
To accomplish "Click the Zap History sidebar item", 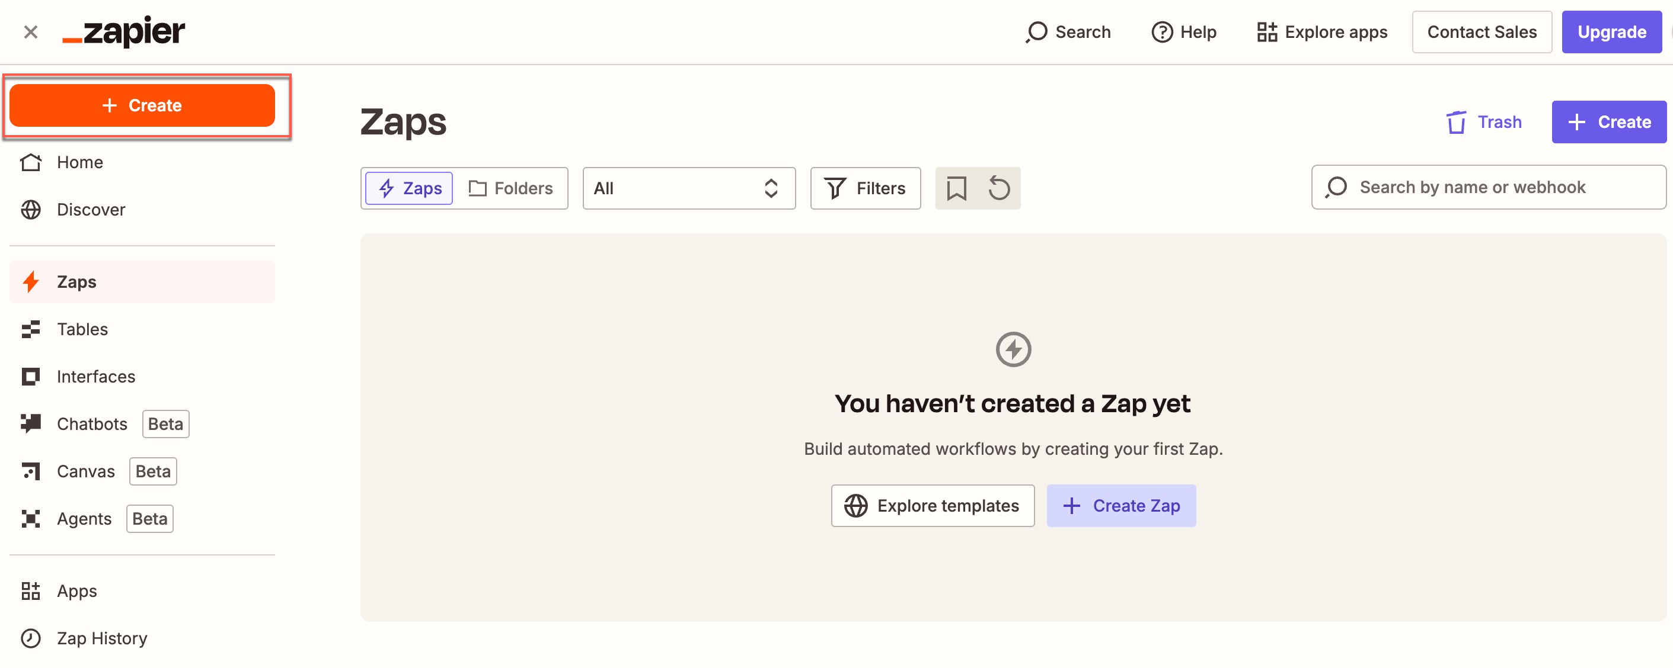I will pos(104,637).
